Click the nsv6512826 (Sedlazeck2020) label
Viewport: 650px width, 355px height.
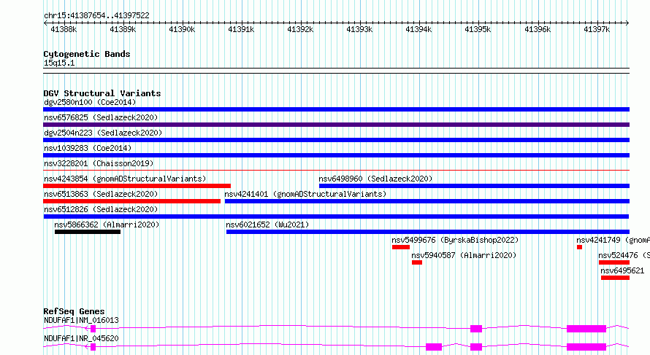coord(101,209)
